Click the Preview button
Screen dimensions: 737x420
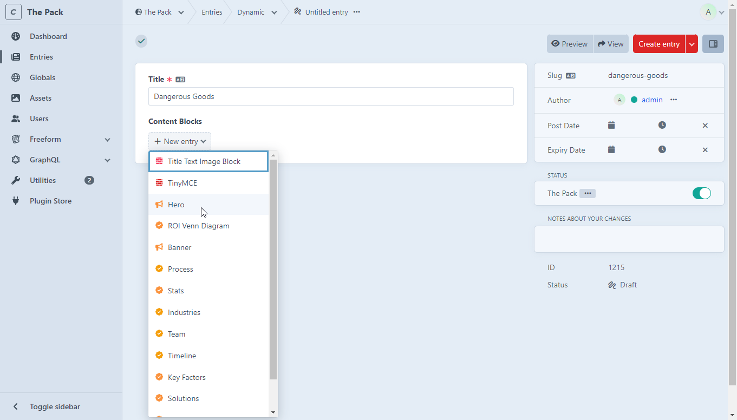(570, 44)
